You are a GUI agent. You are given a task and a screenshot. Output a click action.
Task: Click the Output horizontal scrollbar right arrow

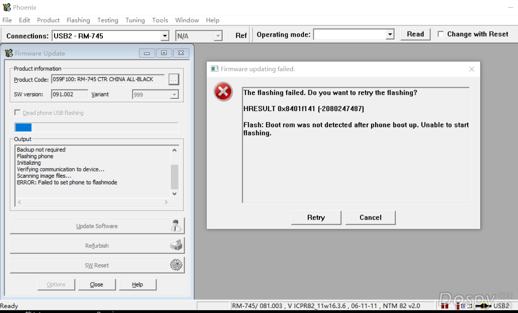click(x=166, y=202)
